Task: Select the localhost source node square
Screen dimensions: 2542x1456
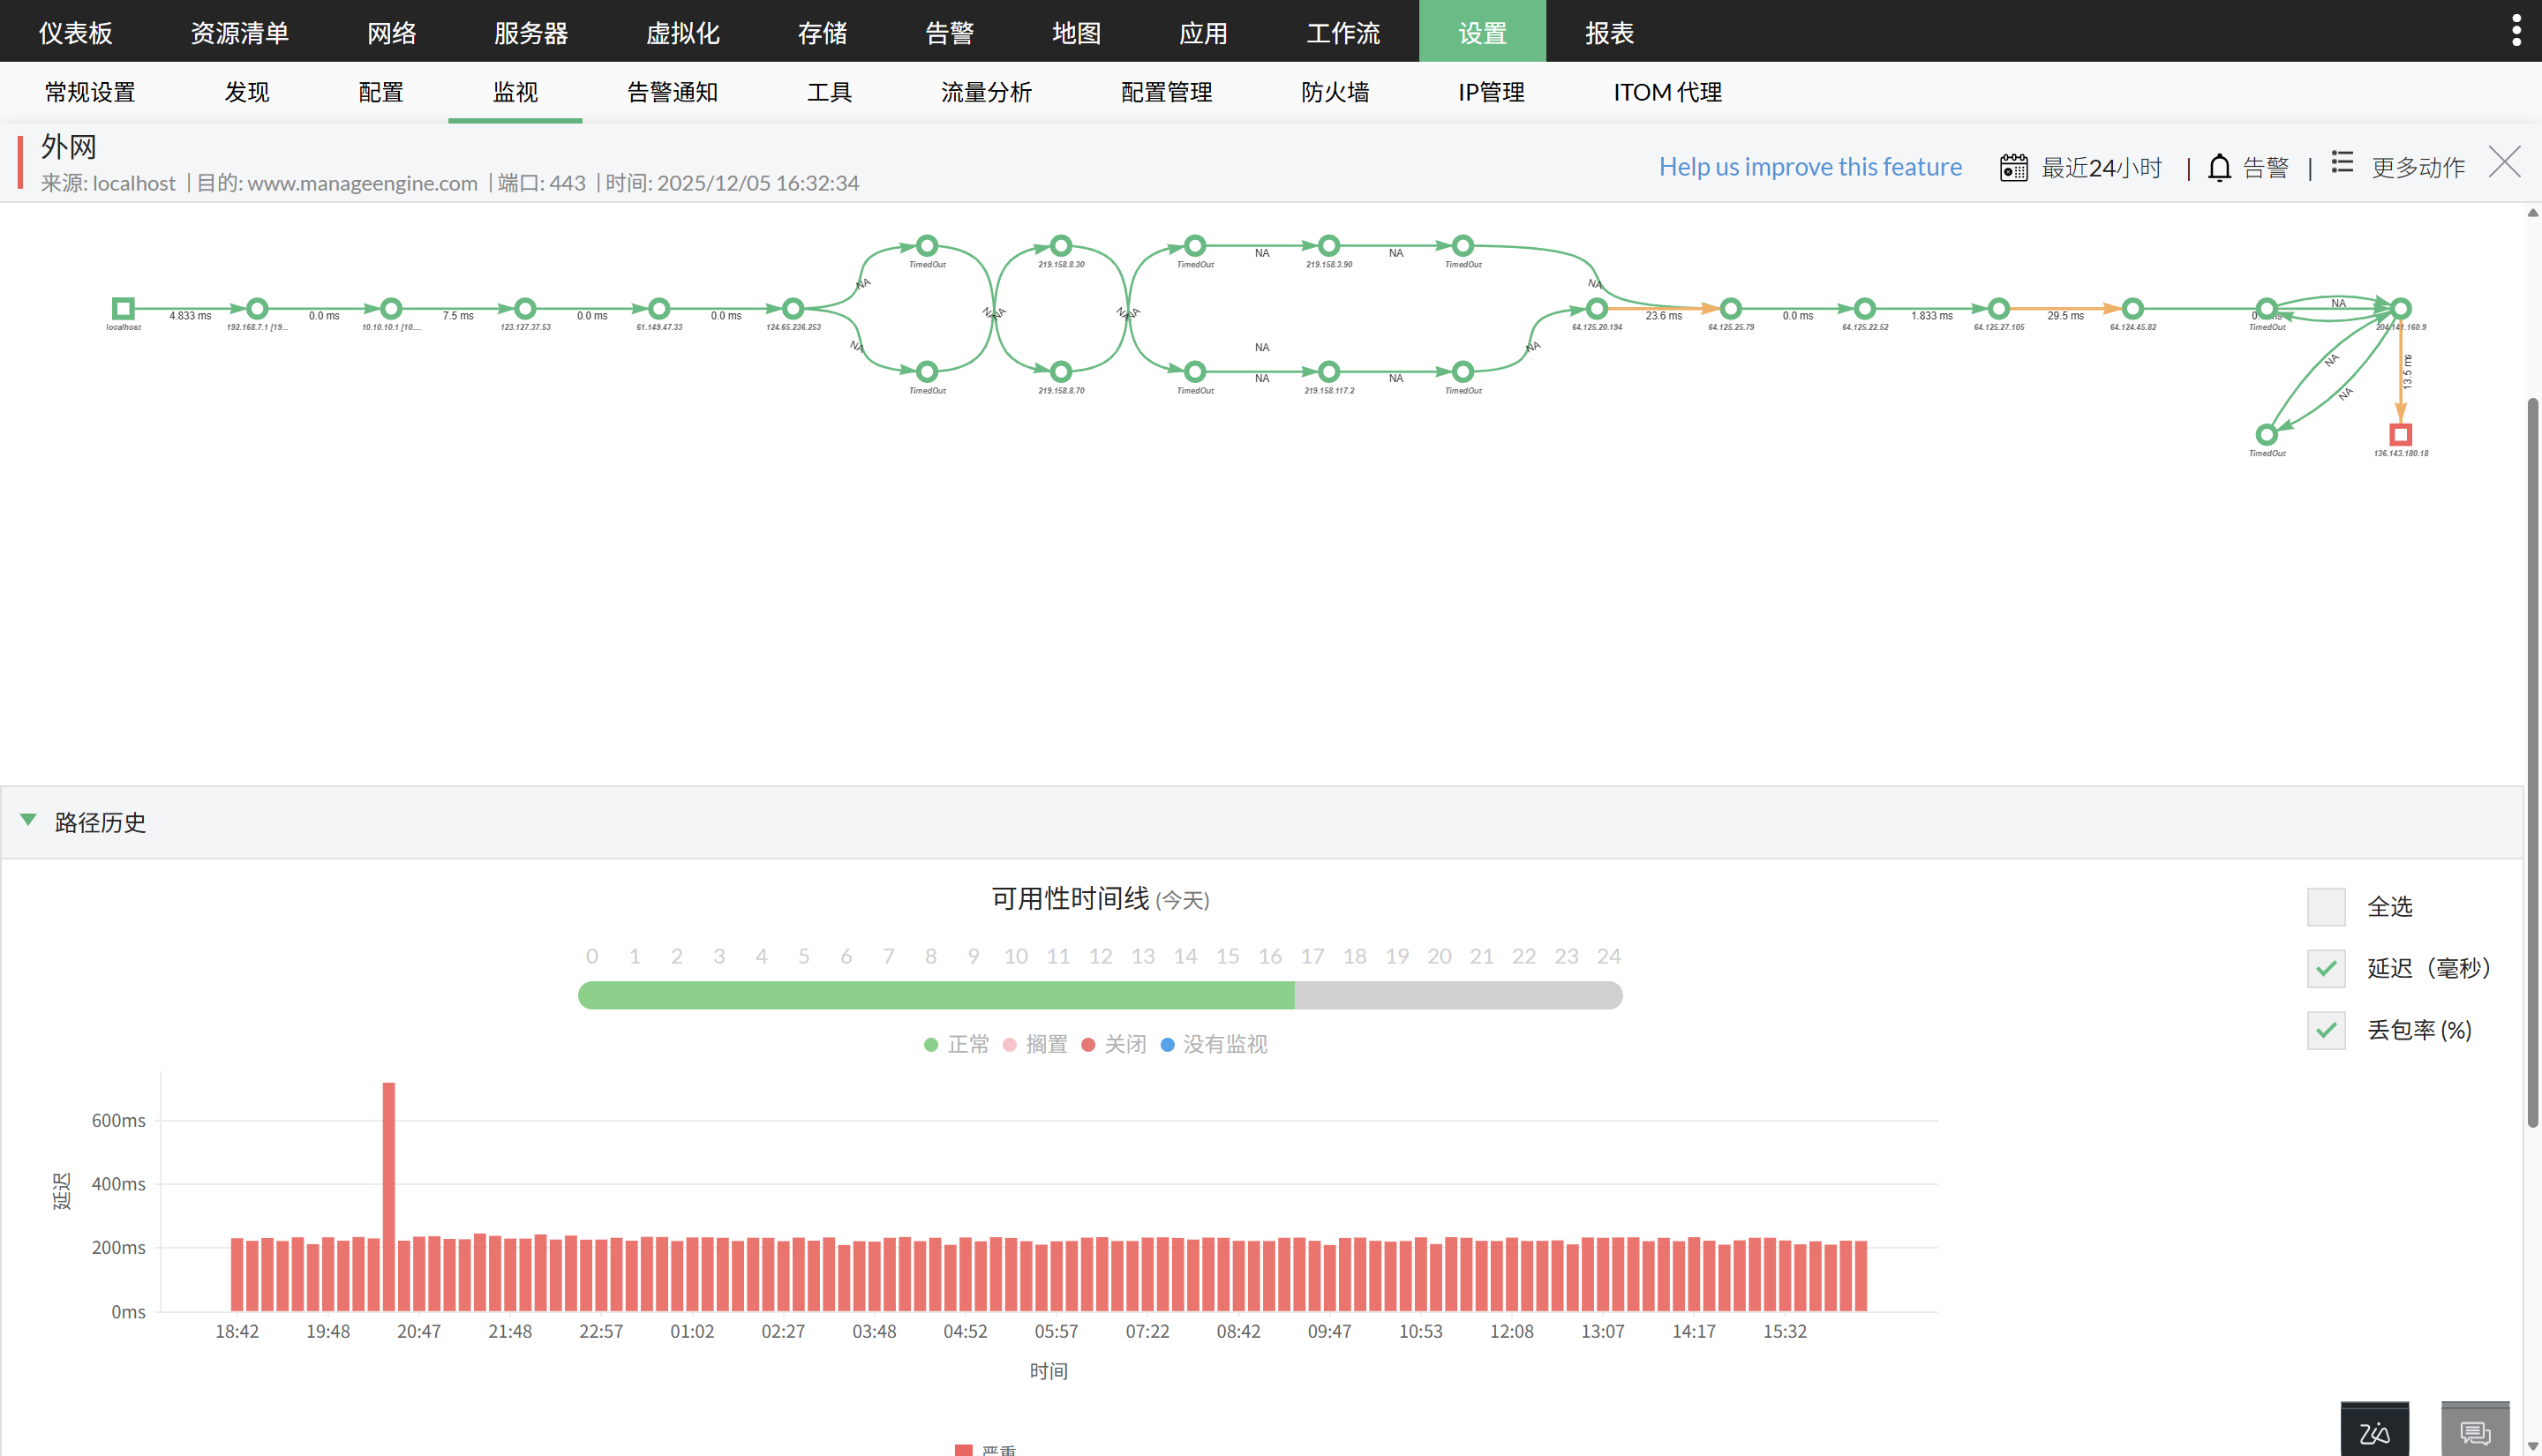Action: (123, 308)
